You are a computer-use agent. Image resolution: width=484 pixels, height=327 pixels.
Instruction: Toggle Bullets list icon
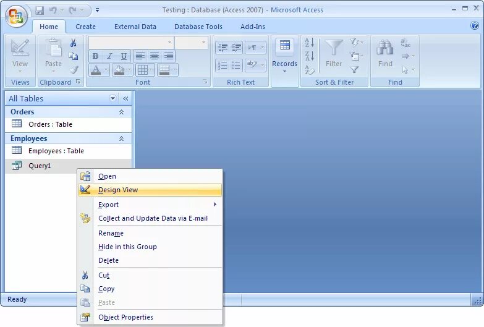(236, 65)
